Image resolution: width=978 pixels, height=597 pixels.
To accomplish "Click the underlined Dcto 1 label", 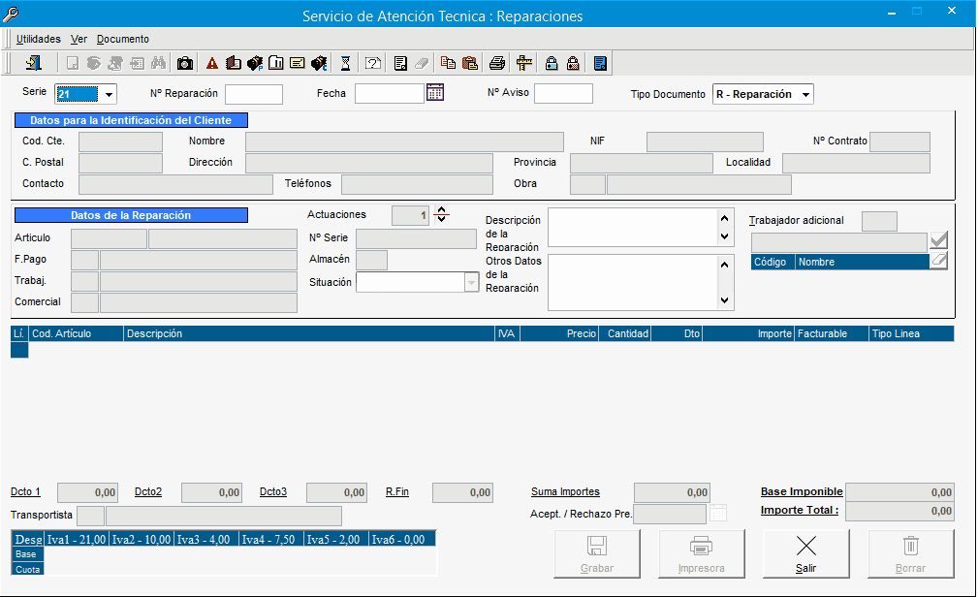I will point(25,491).
